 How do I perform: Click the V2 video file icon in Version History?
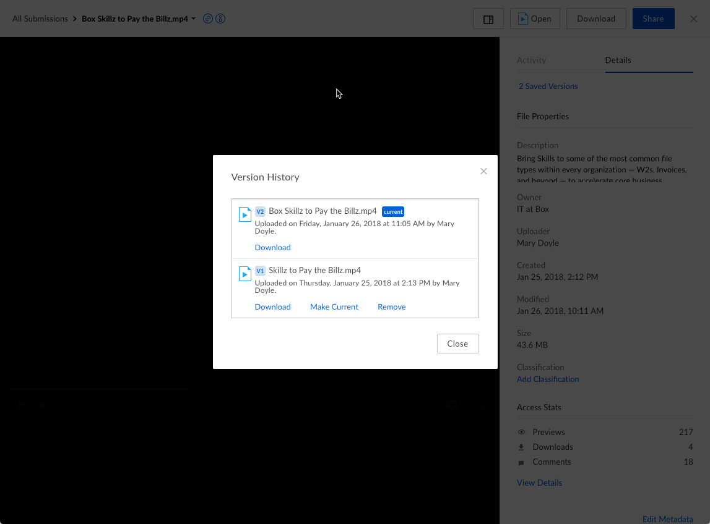[245, 214]
